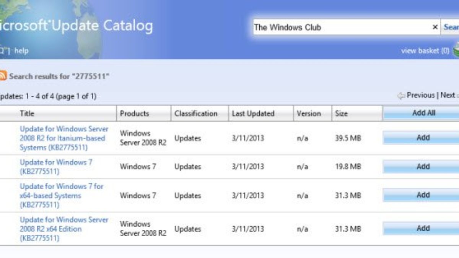Go to the Next results page
This screenshot has height=258, width=459.
(x=448, y=95)
